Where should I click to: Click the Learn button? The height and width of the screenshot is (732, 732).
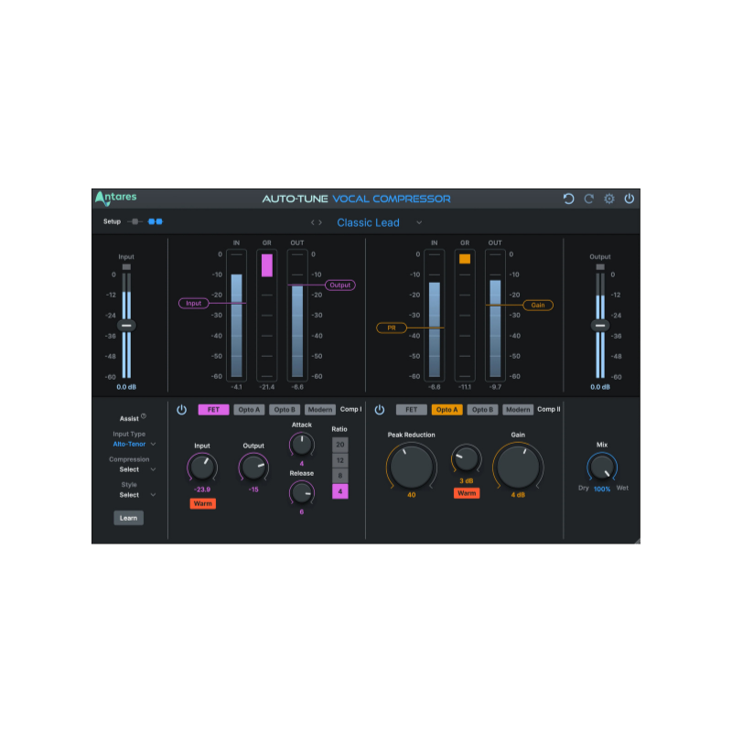coord(127,518)
